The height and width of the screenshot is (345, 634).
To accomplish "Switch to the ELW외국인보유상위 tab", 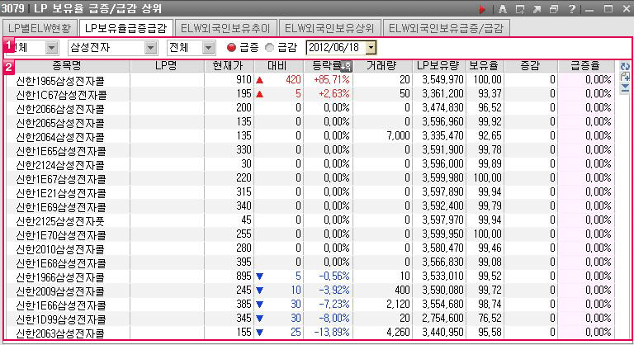I will [329, 28].
